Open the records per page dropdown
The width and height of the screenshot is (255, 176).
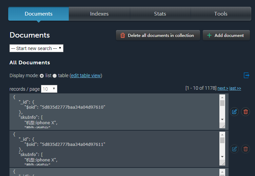[x=49, y=89]
